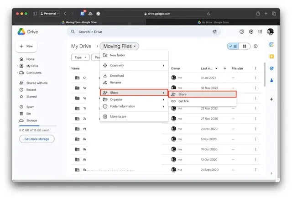Viewport: 292px width, 198px height.
Task: Open the Type filter dropdown
Action: click(x=80, y=57)
